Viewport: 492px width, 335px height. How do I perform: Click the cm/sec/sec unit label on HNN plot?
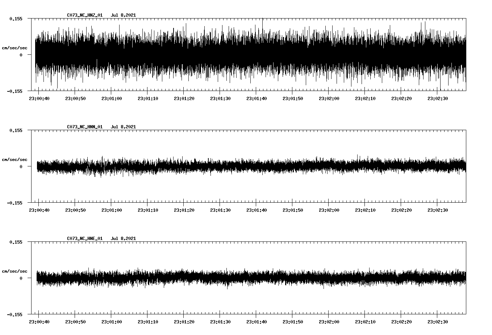click(14, 160)
